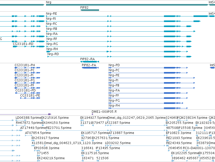Click EST label RE23701.5prime
The width and height of the screenshot is (215, 162).
[59, 128]
